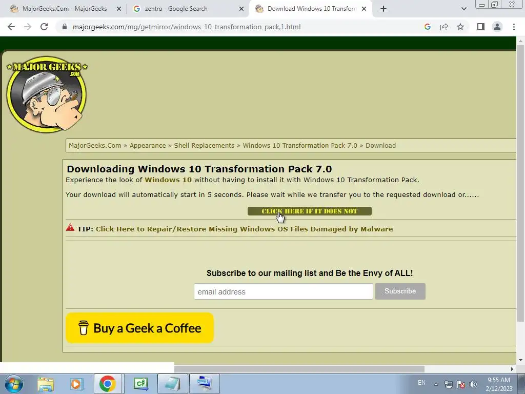This screenshot has width=525, height=394.
Task: Share this page using the share icon
Action: pyautogui.click(x=444, y=27)
